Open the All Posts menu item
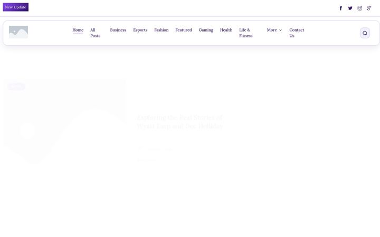 point(95,33)
